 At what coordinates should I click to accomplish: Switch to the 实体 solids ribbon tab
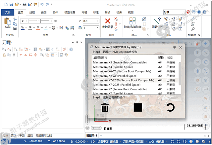pos(55,13)
